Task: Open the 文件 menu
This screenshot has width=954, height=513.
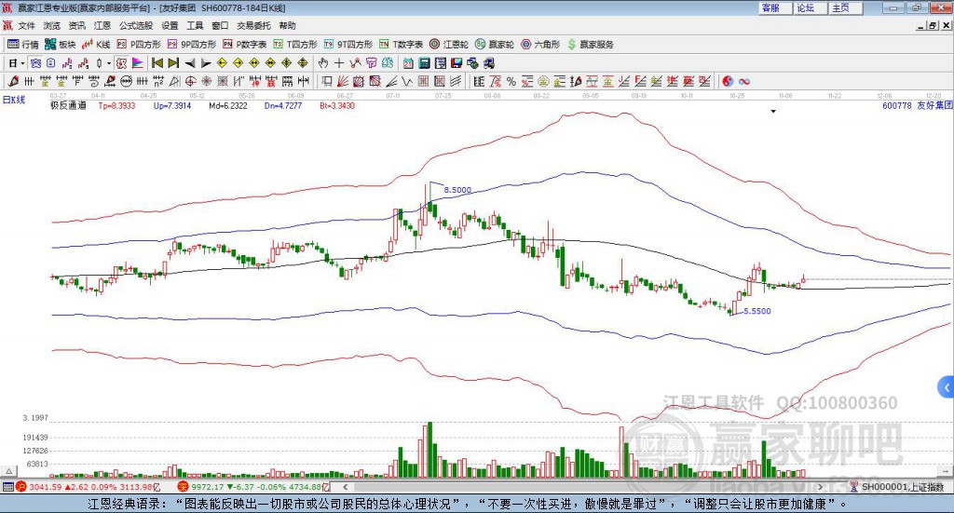Action: click(x=26, y=25)
